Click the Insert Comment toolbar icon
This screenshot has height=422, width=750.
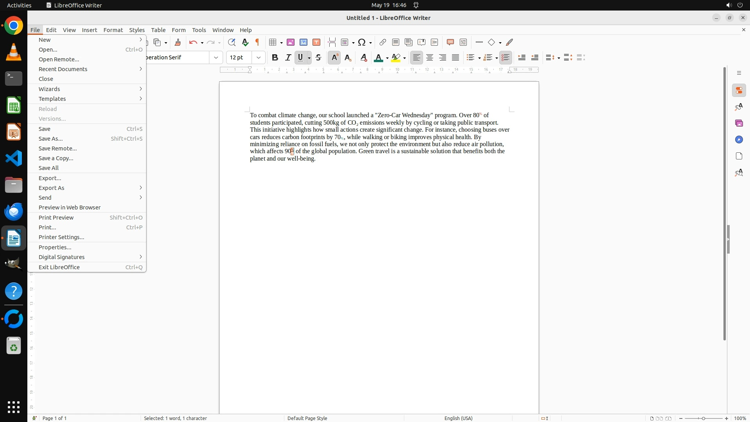450,42
